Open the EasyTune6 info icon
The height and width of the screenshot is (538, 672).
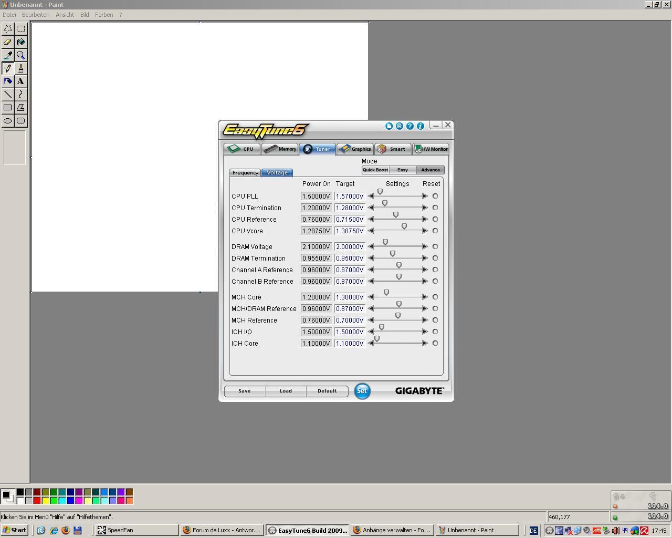421,126
